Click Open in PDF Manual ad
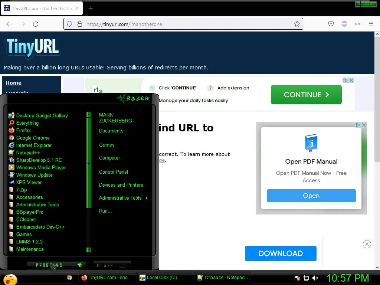The width and height of the screenshot is (380, 285). pyautogui.click(x=311, y=196)
